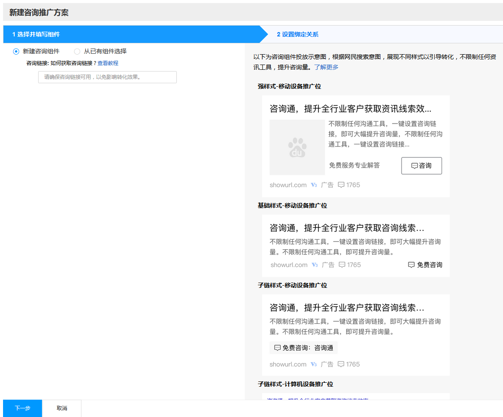Click showurl.com in 强样式 preview
The width and height of the screenshot is (503, 417).
(x=288, y=185)
